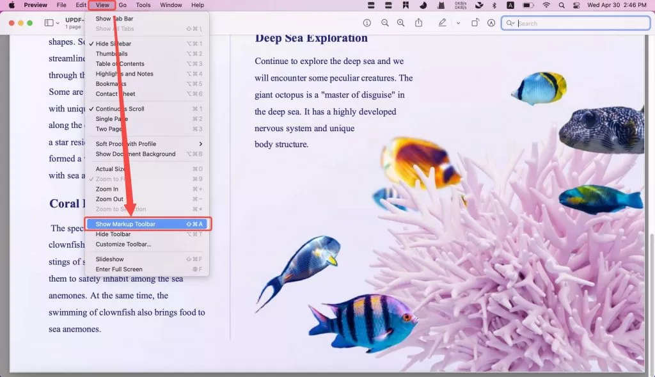Open the Info inspector in Preview toolbar
655x377 pixels.
(367, 22)
